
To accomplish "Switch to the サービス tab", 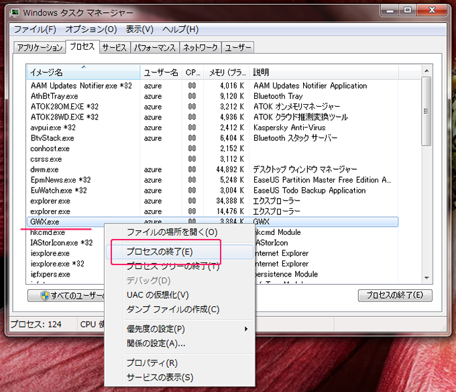I will click(115, 48).
